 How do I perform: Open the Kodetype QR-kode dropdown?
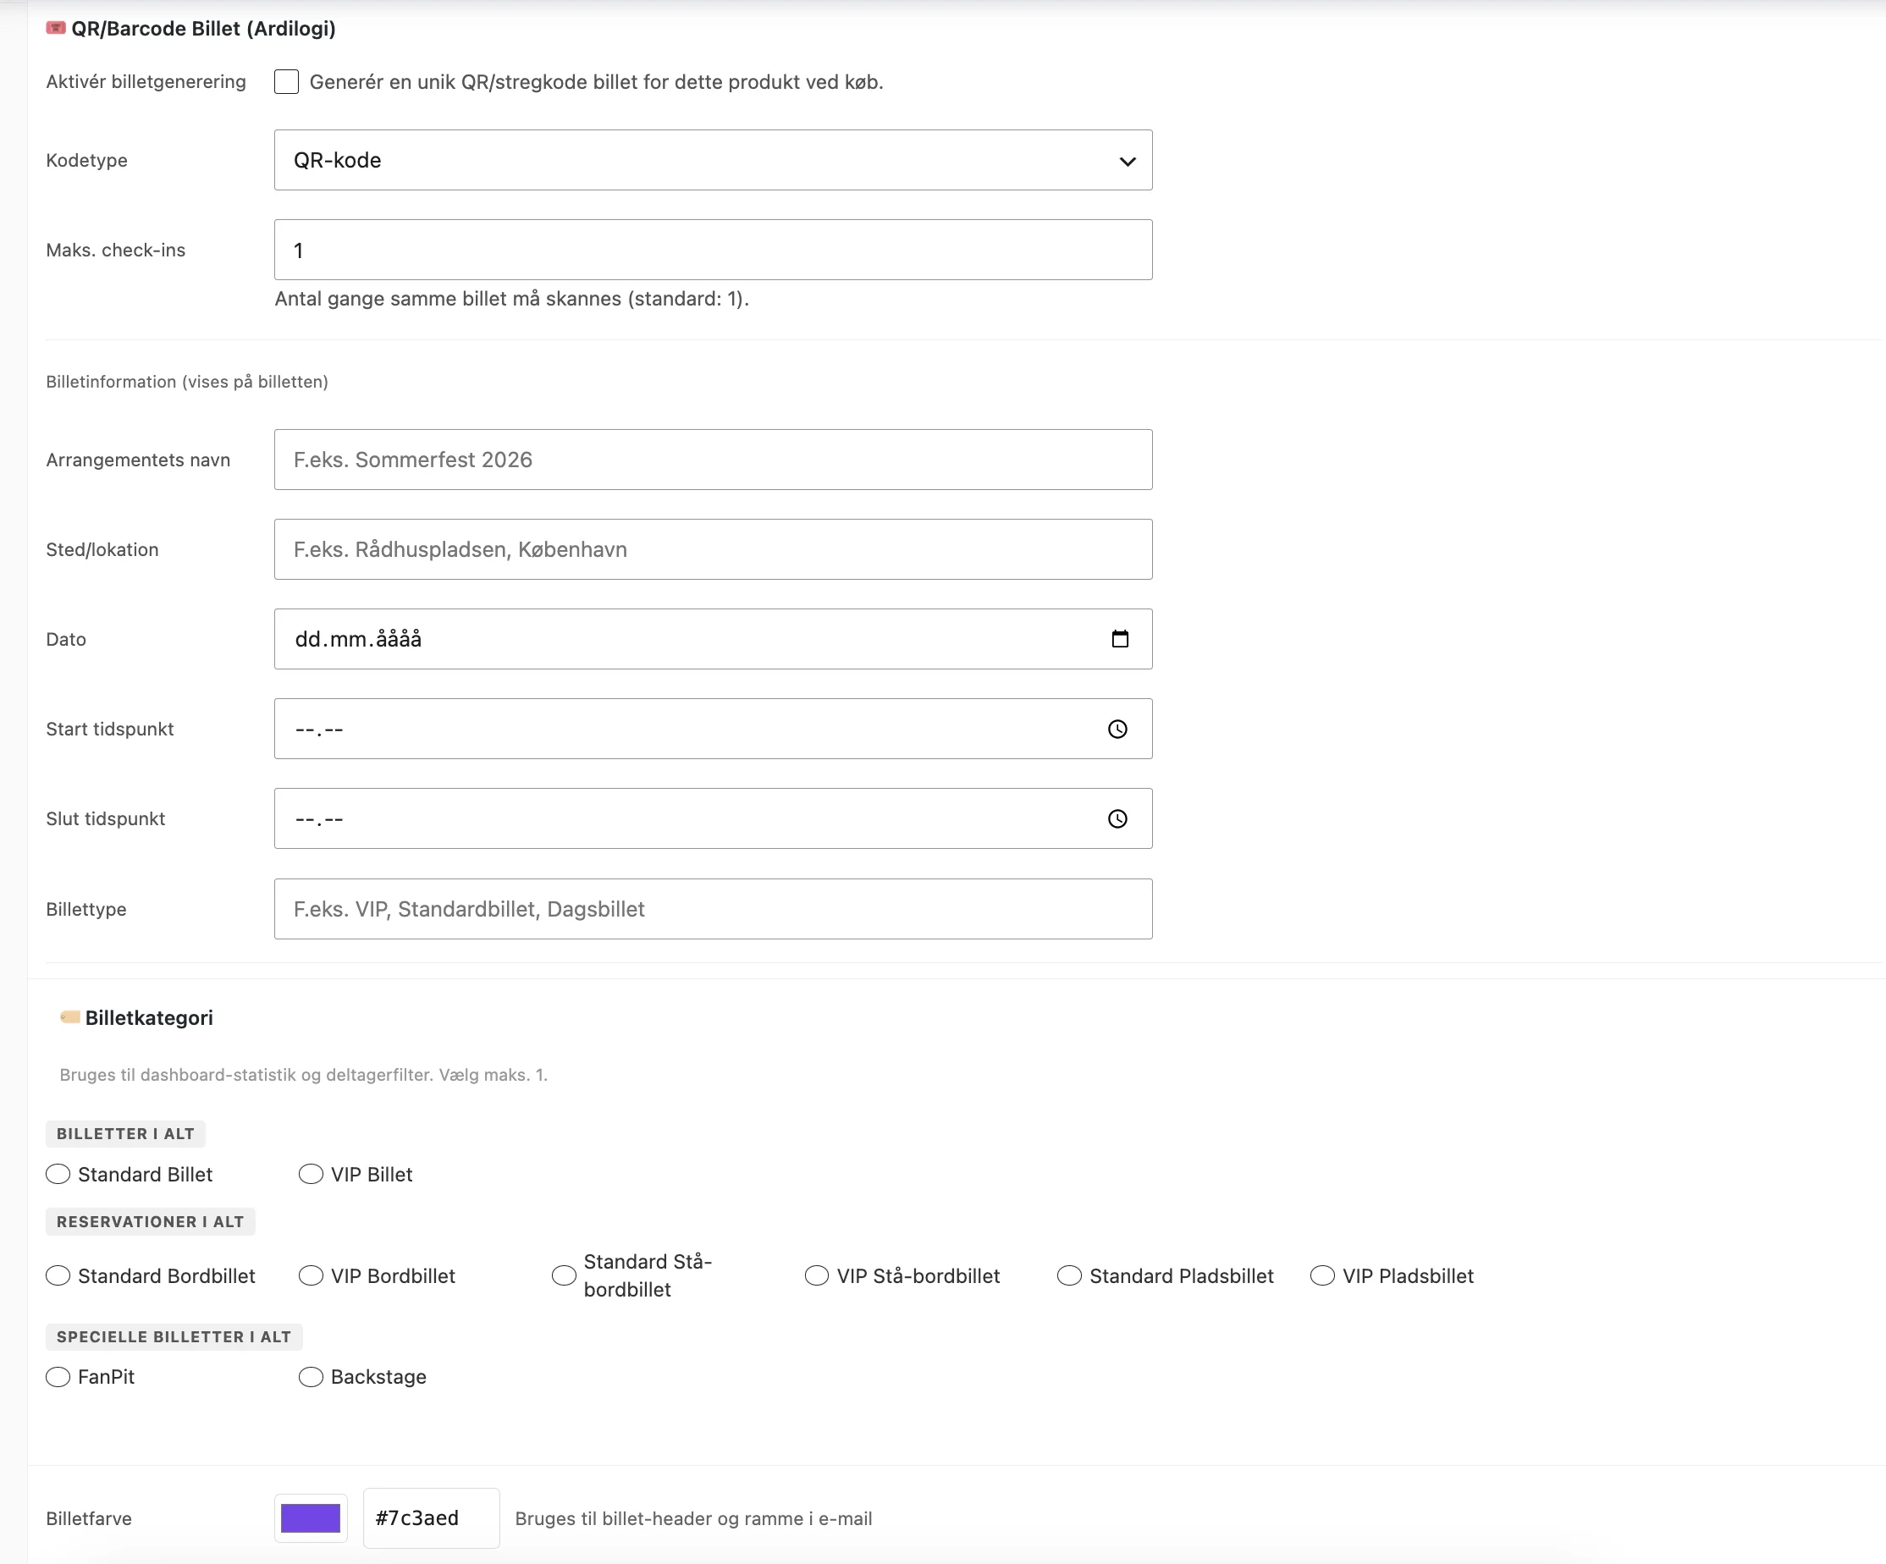713,160
